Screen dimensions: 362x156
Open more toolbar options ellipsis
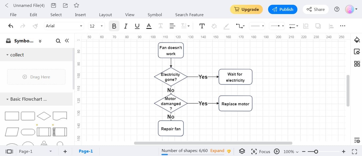click(343, 26)
